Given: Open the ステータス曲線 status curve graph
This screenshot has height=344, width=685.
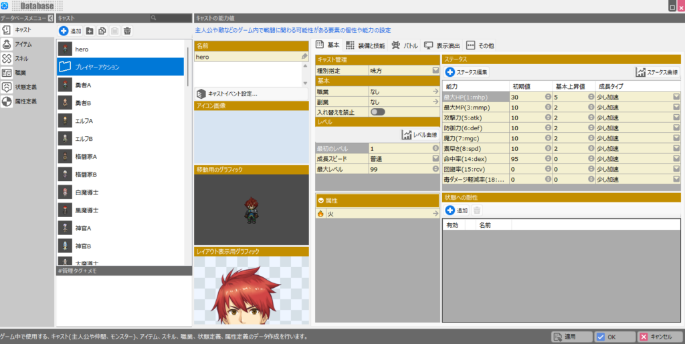Looking at the screenshot, I should pos(658,72).
